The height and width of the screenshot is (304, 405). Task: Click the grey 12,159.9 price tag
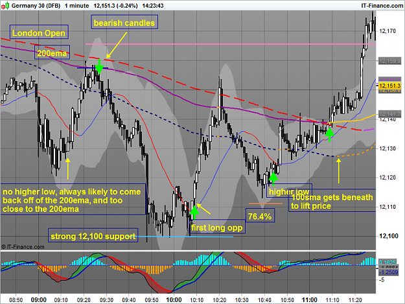click(x=389, y=61)
